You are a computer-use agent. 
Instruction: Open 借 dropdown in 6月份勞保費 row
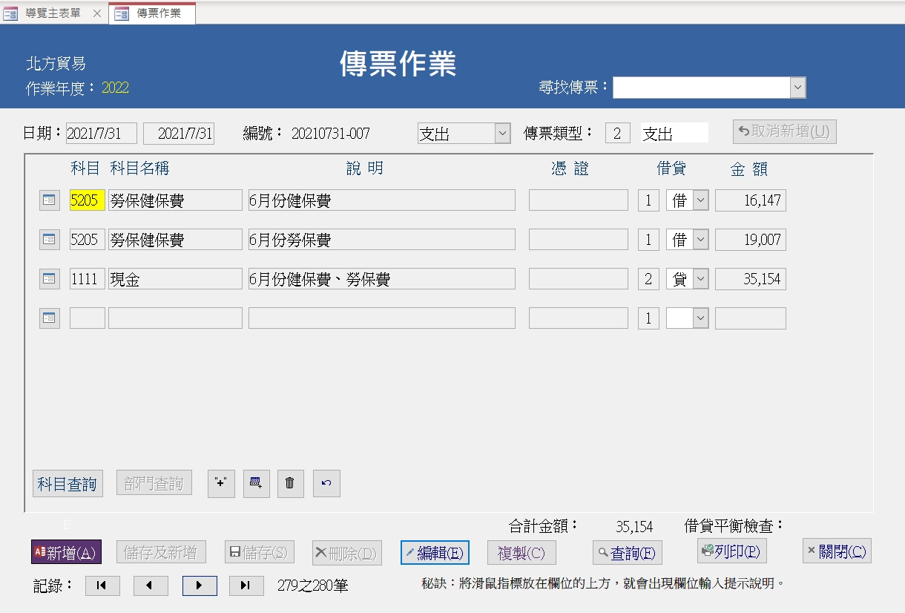click(701, 240)
